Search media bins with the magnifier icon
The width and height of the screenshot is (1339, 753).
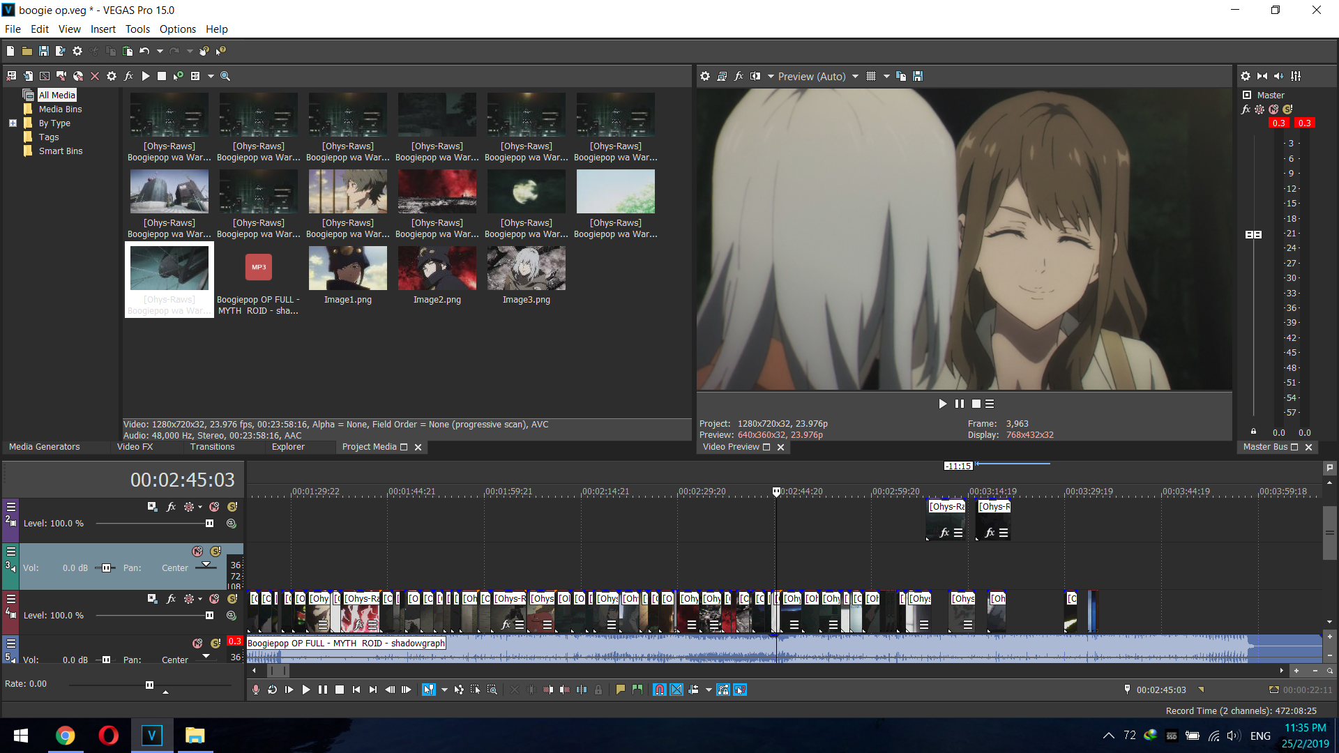(225, 76)
